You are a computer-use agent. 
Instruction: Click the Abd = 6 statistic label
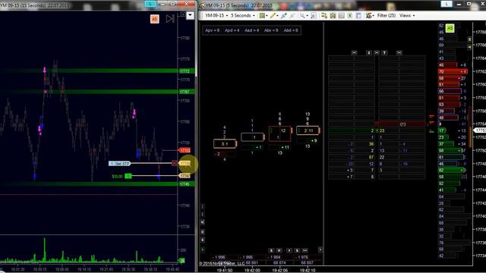tap(291, 30)
